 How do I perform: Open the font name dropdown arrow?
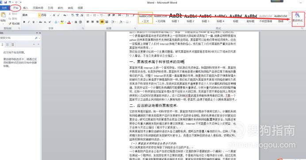tap(39, 15)
